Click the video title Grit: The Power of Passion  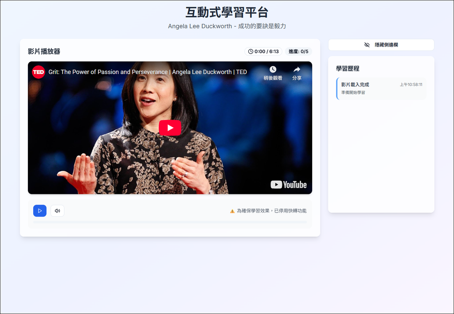click(x=147, y=72)
